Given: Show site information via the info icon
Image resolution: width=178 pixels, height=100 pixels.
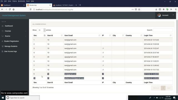Looking at the screenshot, I should coord(34,9).
